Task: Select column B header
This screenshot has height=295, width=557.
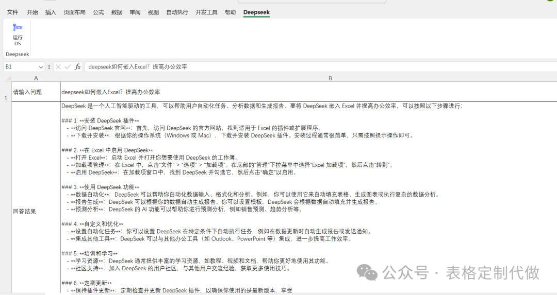Action: click(331, 78)
